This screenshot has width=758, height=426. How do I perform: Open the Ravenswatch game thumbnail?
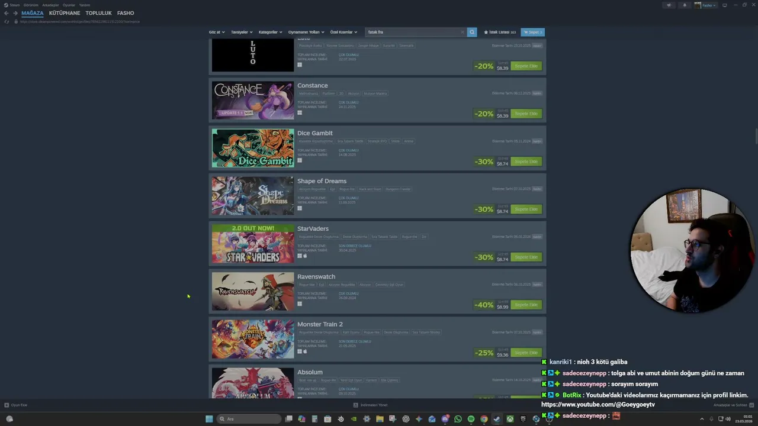253,291
